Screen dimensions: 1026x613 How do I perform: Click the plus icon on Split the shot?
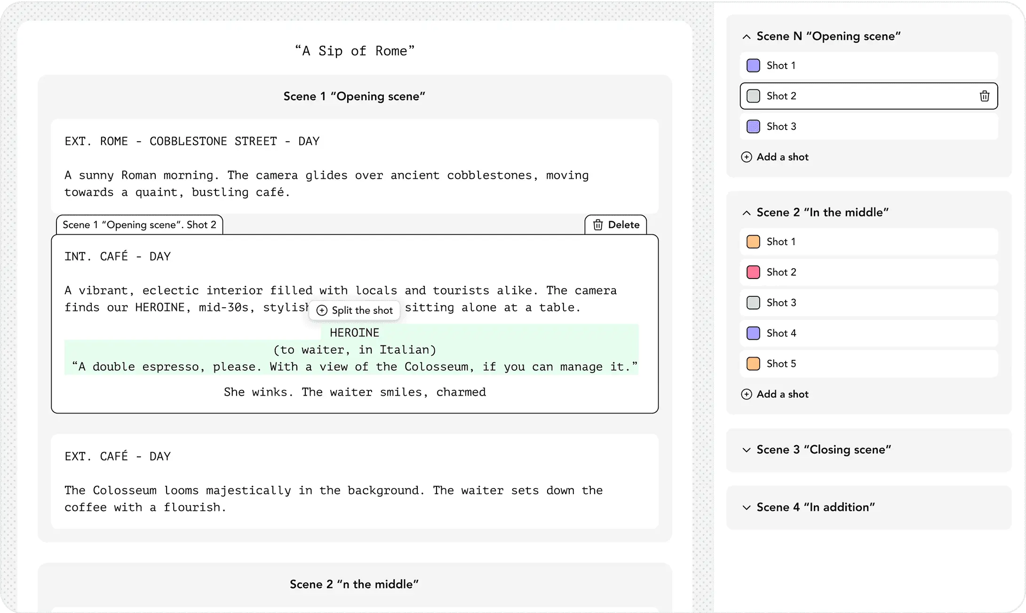click(322, 310)
